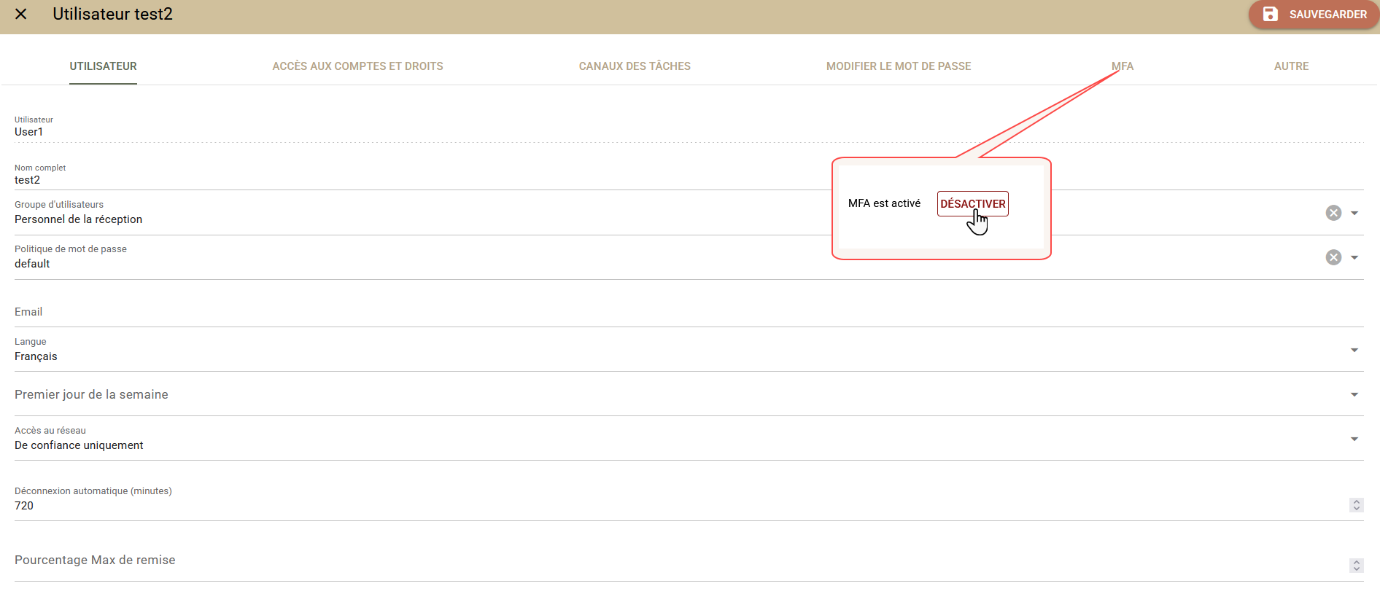The width and height of the screenshot is (1380, 594).
Task: Click the Français language value
Action: coord(36,356)
